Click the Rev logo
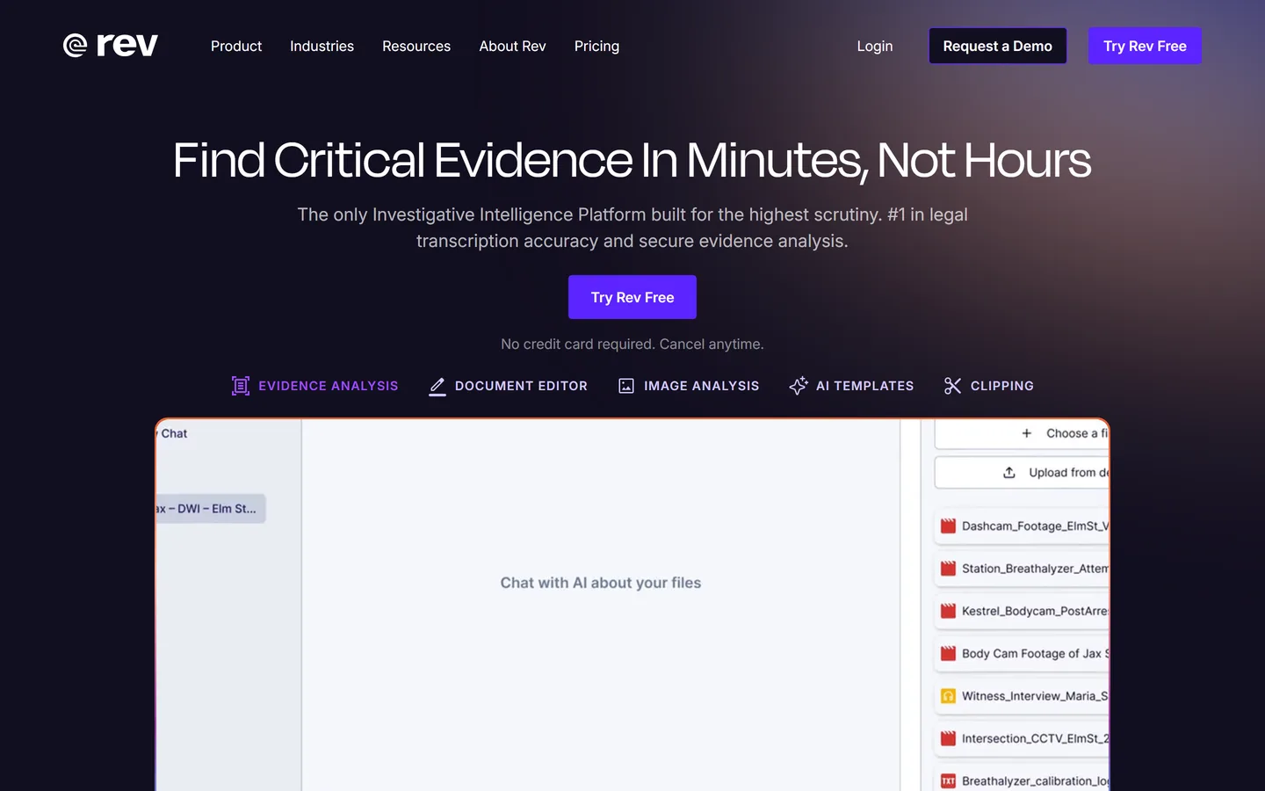 pyautogui.click(x=111, y=45)
